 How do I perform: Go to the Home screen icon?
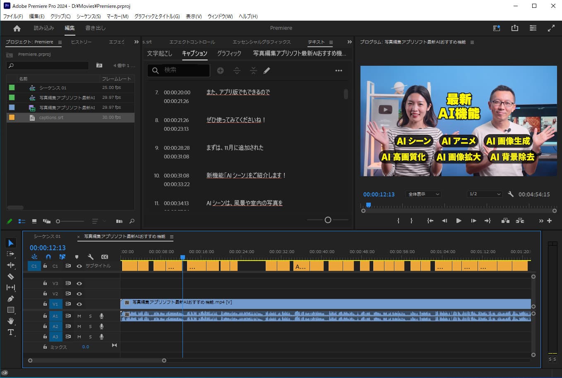click(x=17, y=28)
